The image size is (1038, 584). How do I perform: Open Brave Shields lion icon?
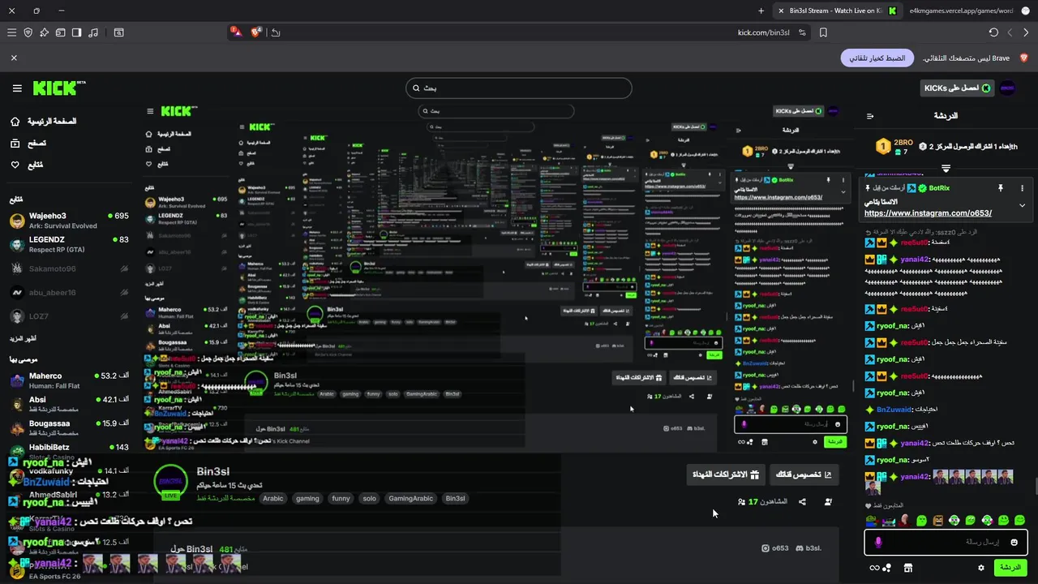click(x=256, y=32)
